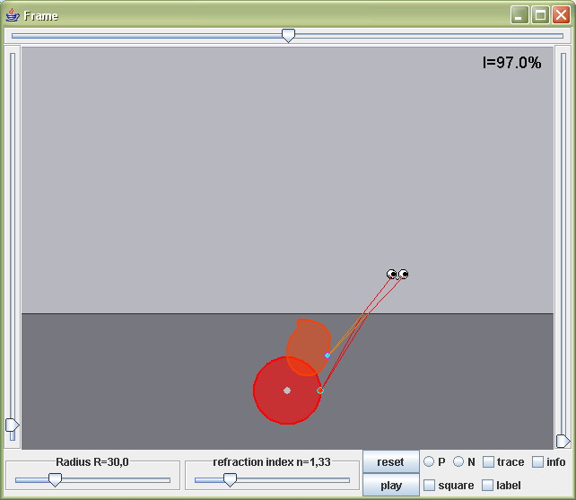Click the top horizontal slider thumb
This screenshot has width=576, height=500.
[288, 36]
